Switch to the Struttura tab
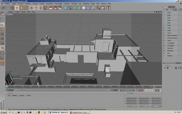This screenshot has height=114, width=182. click(172, 7)
